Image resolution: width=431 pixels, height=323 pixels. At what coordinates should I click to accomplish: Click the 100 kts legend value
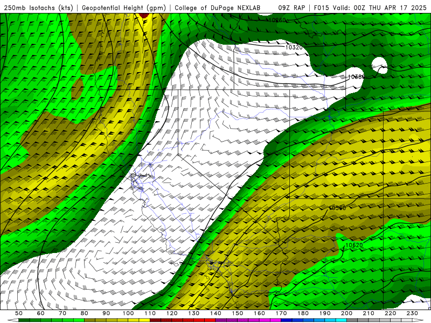pyautogui.click(x=128, y=313)
